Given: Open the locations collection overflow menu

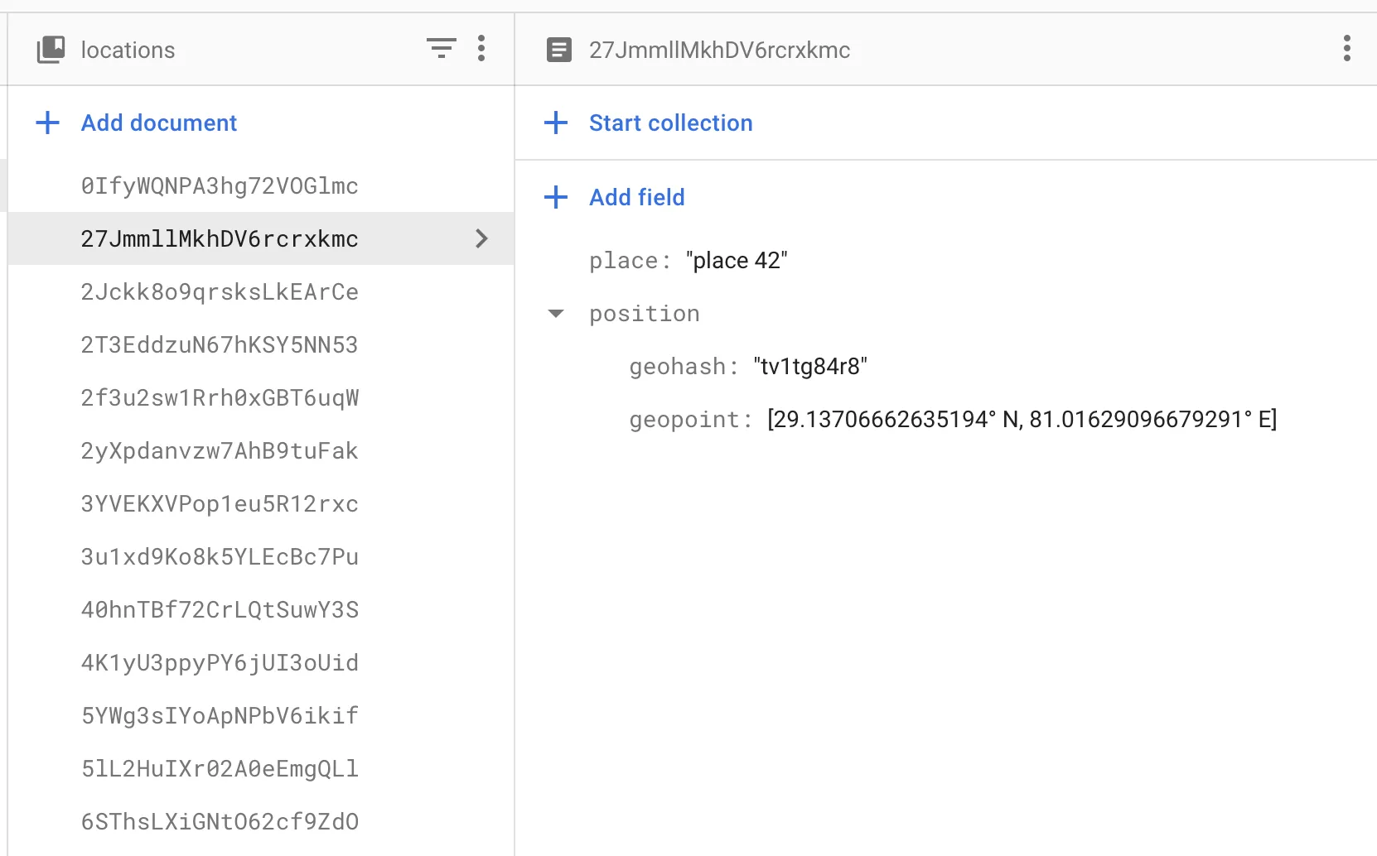Looking at the screenshot, I should [481, 48].
